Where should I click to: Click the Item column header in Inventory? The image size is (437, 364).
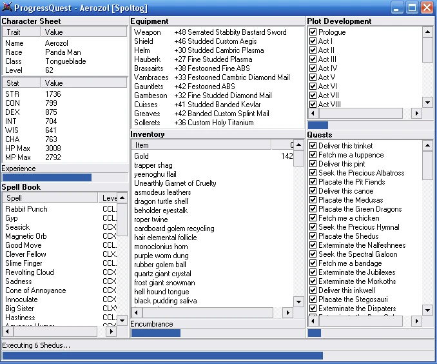click(201, 145)
